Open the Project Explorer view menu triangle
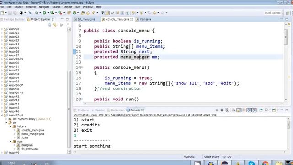293x165 pixels. click(x=68, y=24)
